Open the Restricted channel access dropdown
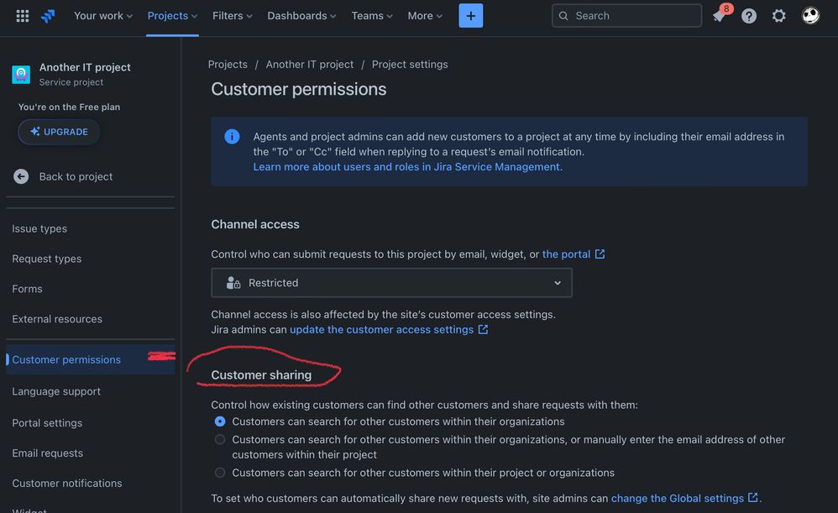838x513 pixels. pos(392,283)
